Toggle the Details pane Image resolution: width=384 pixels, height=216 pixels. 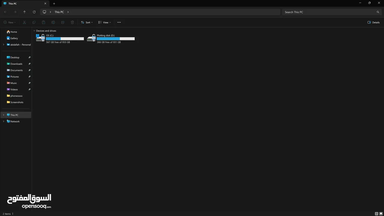click(x=373, y=22)
